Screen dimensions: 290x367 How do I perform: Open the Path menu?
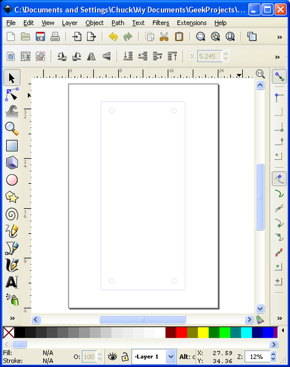point(118,23)
